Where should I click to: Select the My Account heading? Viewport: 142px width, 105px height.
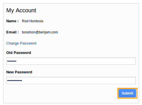coord(21,10)
